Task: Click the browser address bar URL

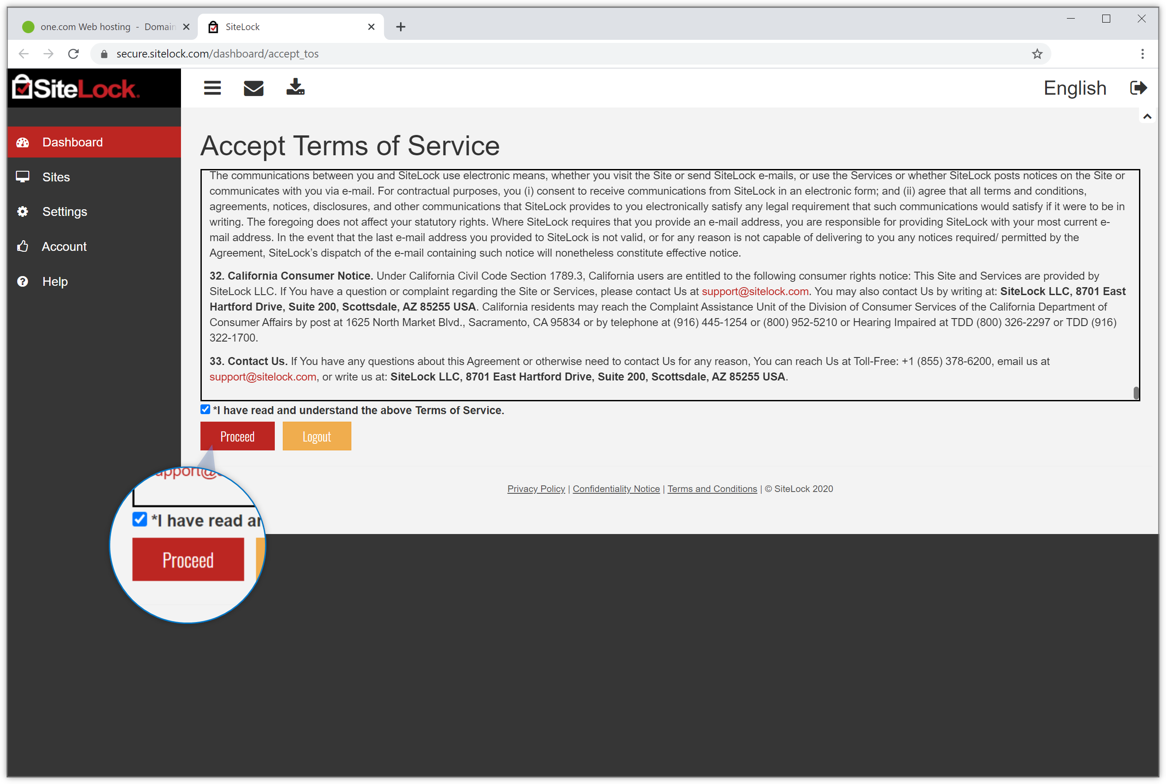Action: point(217,54)
